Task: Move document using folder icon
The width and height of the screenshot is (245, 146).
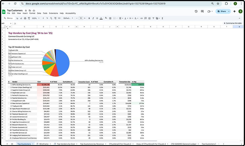Action: 30,11
